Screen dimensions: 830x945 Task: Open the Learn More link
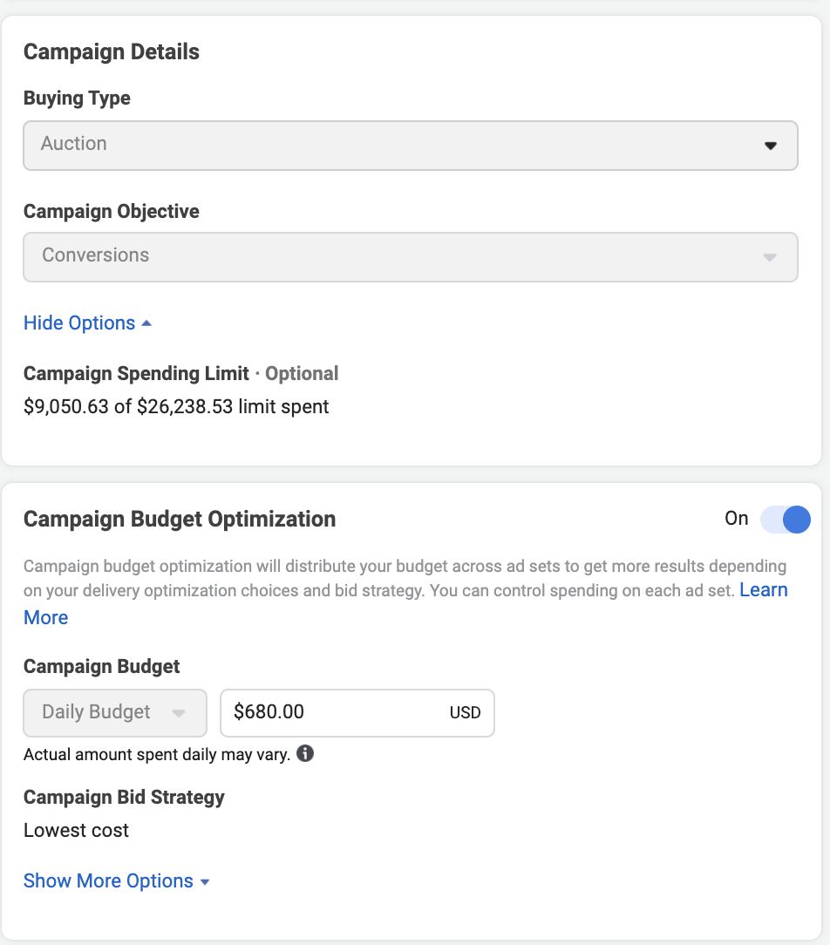(x=763, y=590)
